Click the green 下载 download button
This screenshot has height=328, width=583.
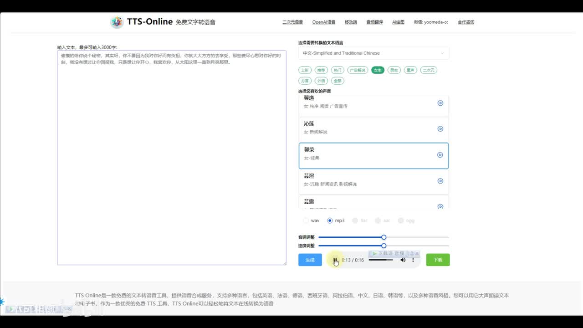click(x=438, y=260)
